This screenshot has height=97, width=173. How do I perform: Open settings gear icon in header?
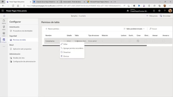(159, 11)
